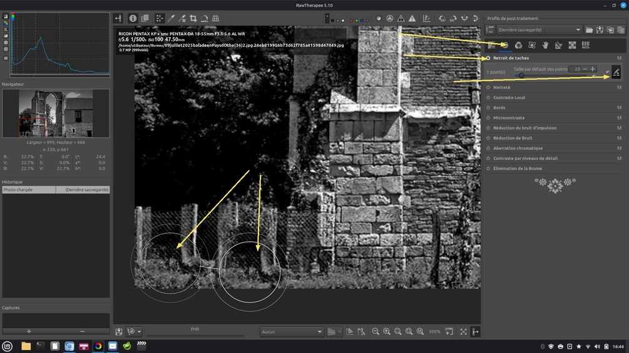Switch to the Transform tab icon
Viewport: 629px width, 353px height.
coord(559,45)
